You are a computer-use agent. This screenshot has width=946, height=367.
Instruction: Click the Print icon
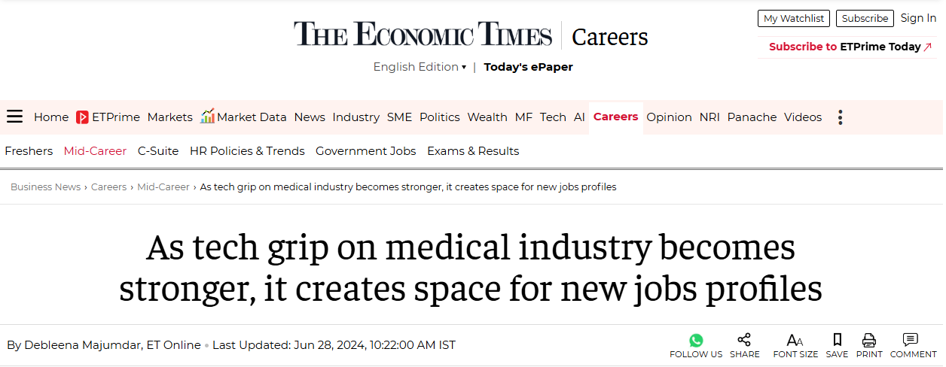[x=869, y=340]
